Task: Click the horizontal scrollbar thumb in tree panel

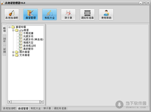Action: coord(25,102)
